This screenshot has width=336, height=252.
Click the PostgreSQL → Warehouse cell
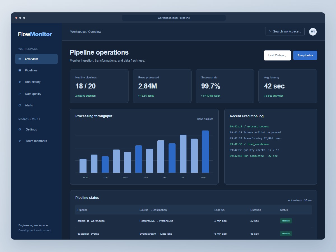tap(156, 221)
